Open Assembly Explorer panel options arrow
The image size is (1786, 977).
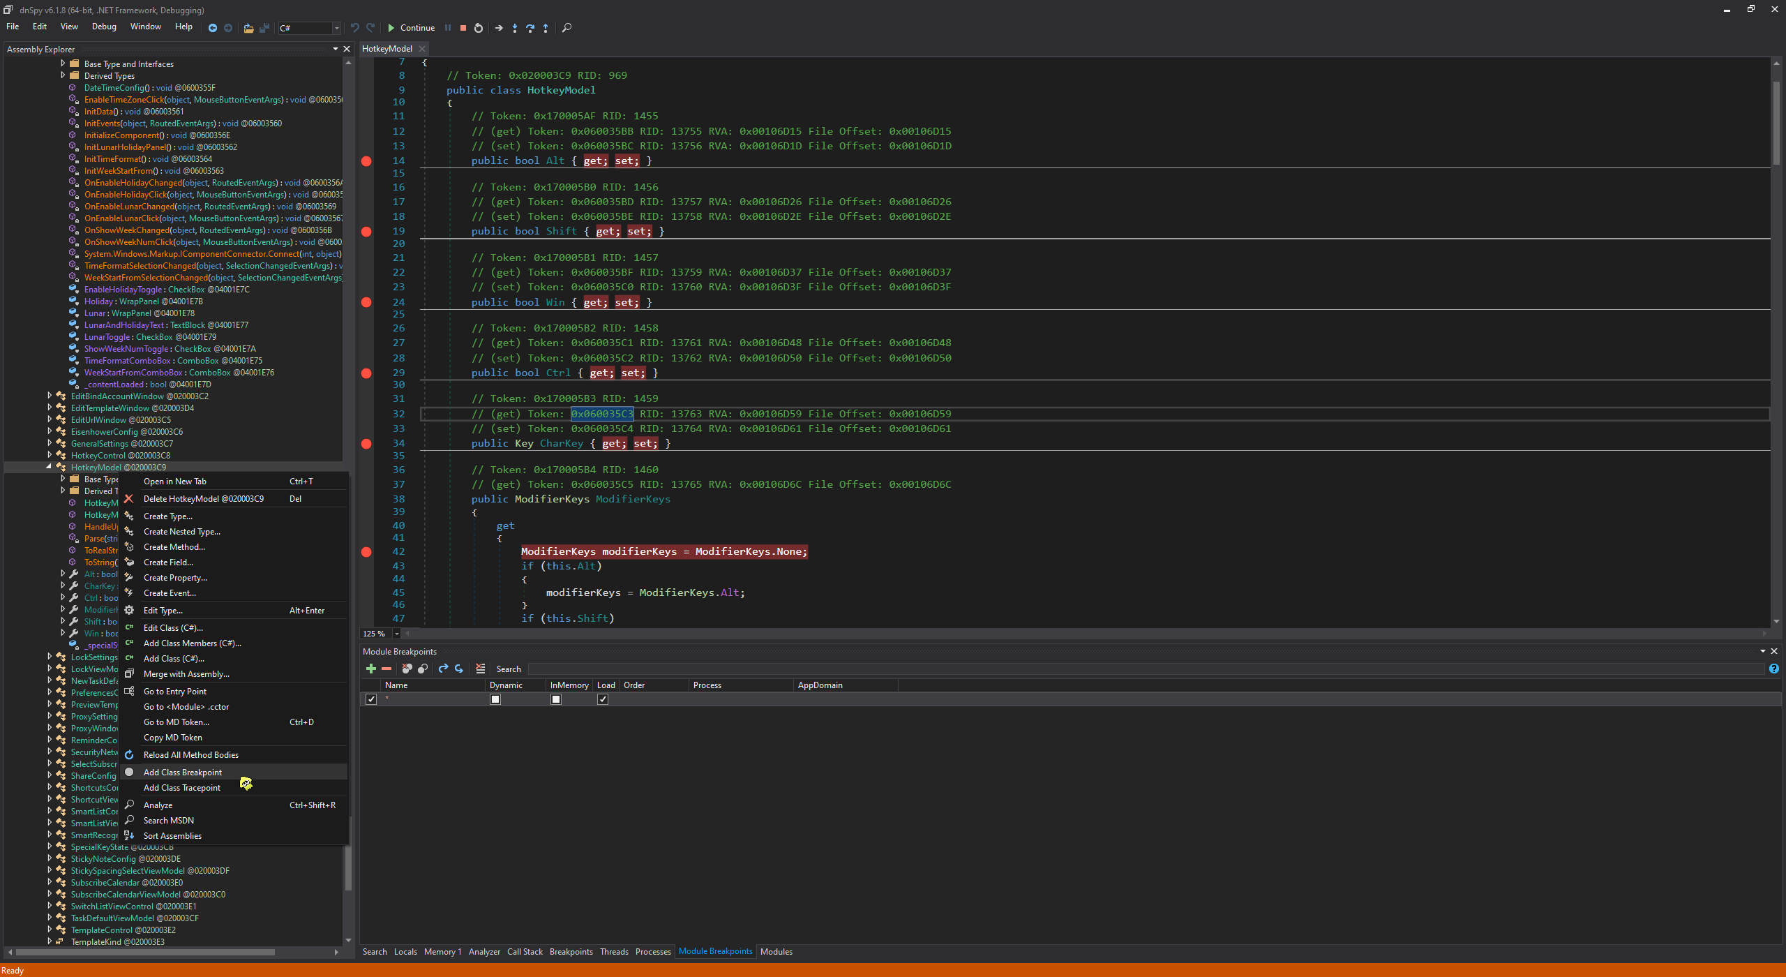click(x=336, y=49)
